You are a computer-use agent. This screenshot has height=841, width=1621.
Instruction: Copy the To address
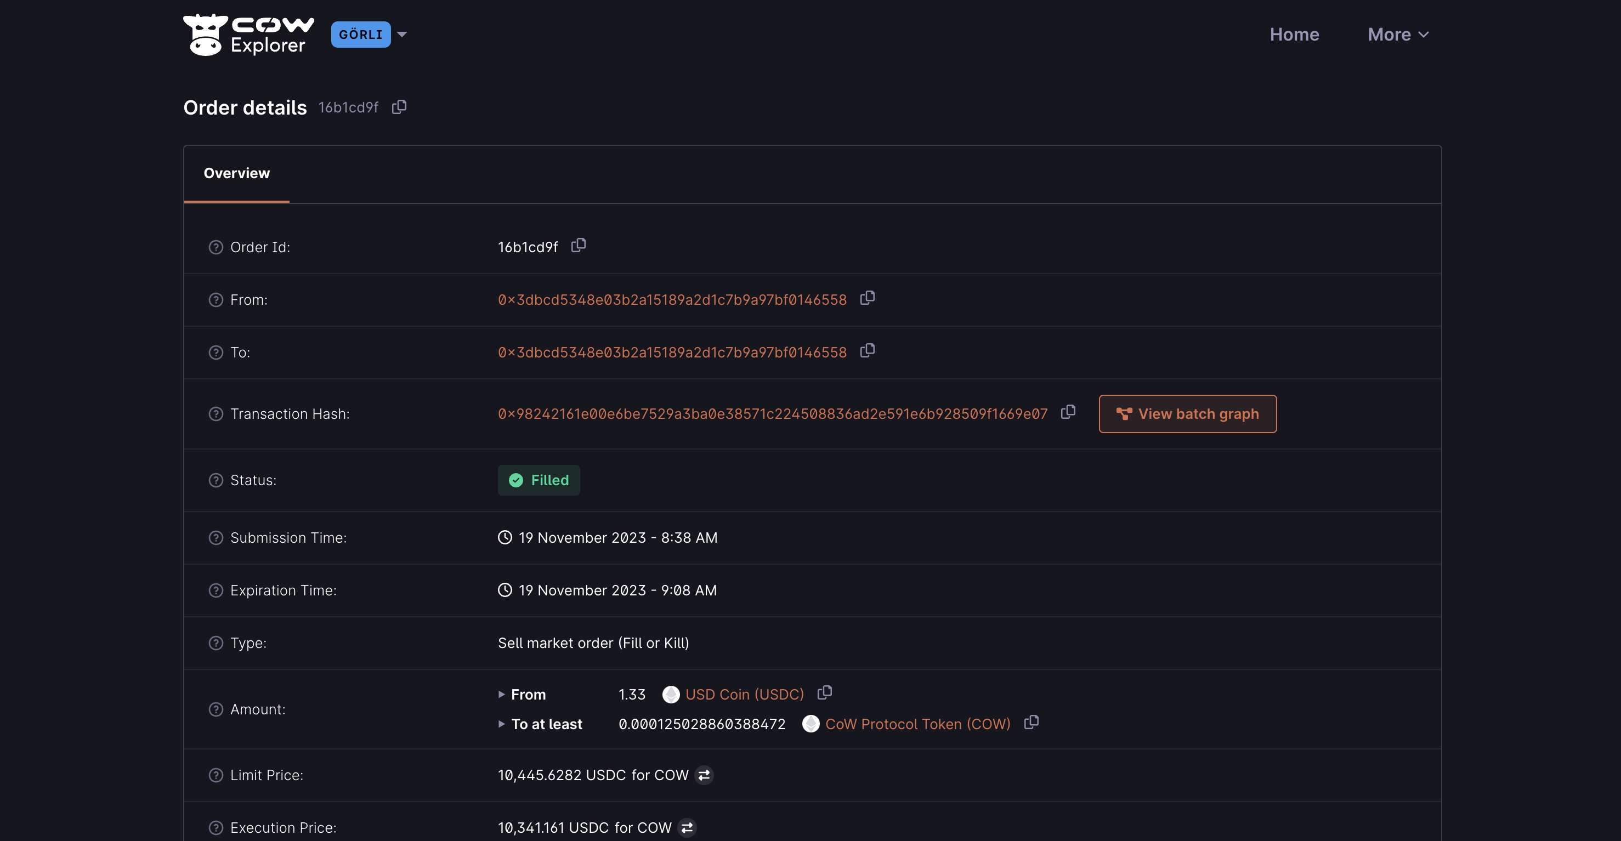click(867, 350)
